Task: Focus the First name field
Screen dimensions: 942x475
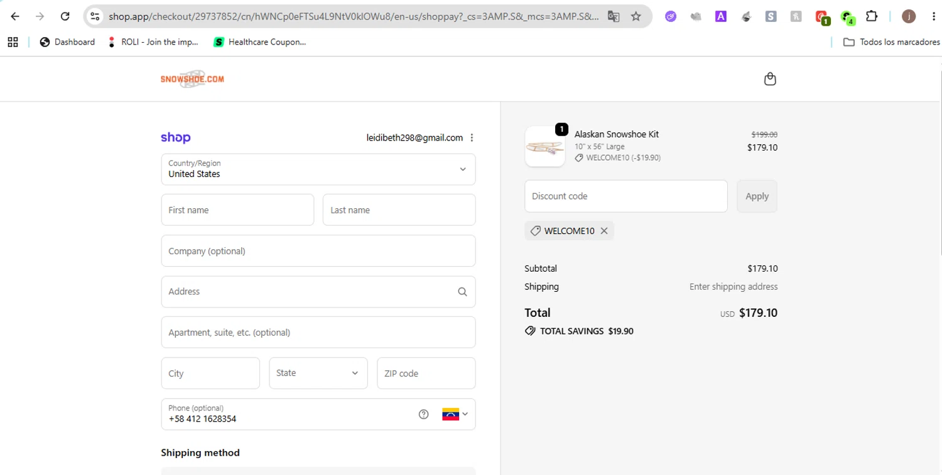Action: coord(237,210)
